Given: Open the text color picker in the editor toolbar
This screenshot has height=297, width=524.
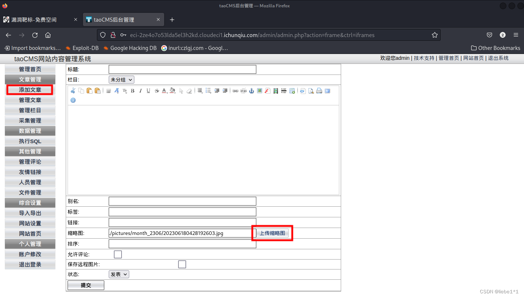Looking at the screenshot, I should (164, 91).
